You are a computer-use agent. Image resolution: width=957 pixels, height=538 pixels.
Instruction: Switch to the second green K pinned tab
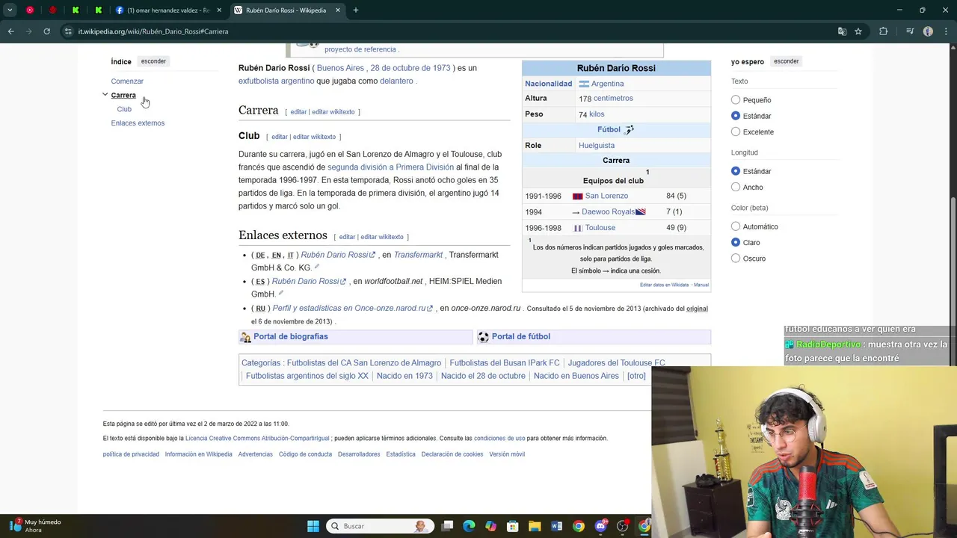pyautogui.click(x=98, y=10)
